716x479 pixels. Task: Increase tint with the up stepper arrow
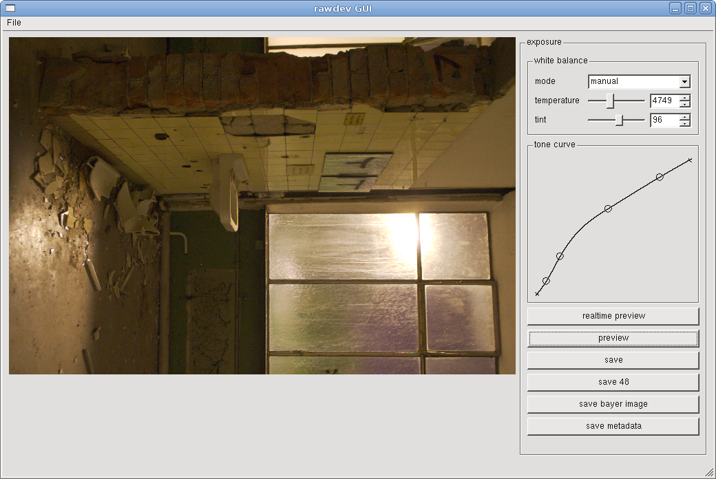click(x=684, y=117)
